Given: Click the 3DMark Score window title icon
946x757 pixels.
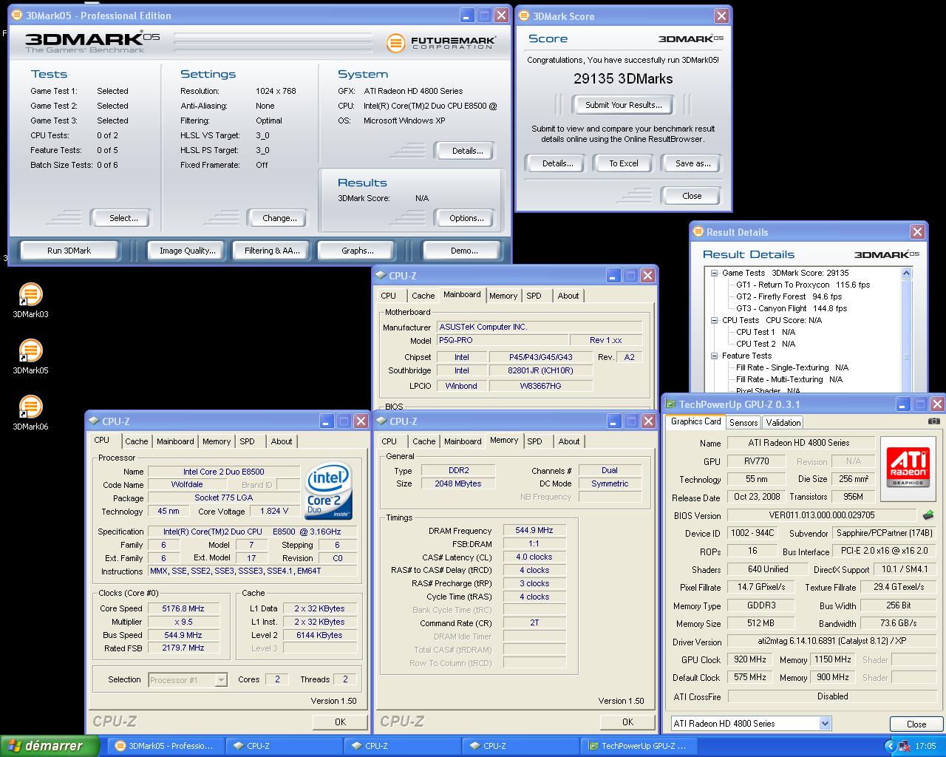Looking at the screenshot, I should coord(524,16).
